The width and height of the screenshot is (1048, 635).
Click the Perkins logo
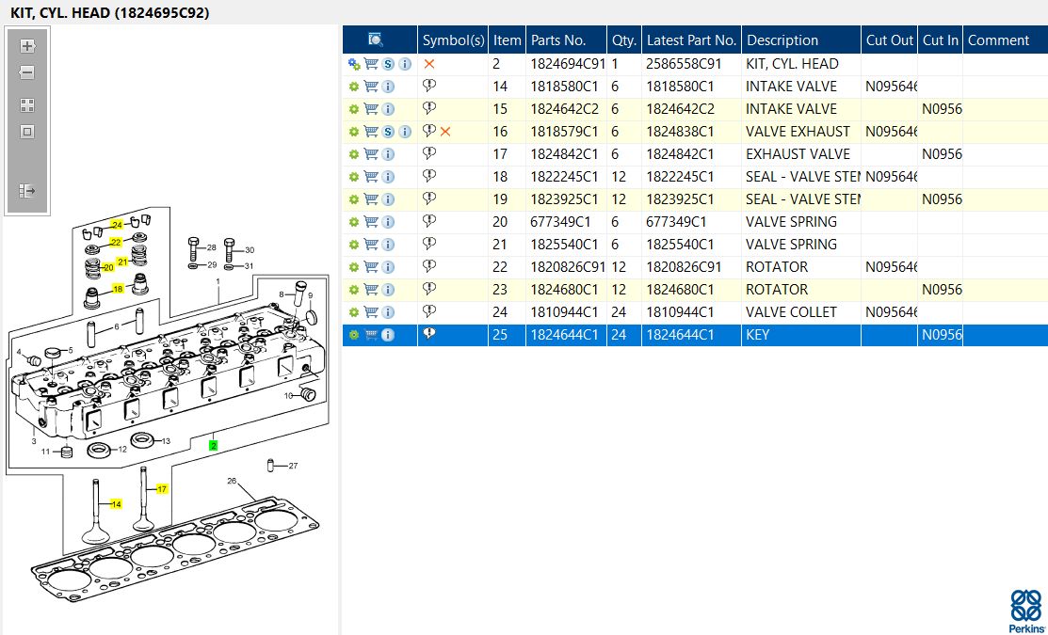coord(1024,611)
